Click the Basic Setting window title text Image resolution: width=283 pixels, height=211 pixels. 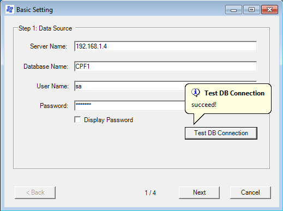pyautogui.click(x=34, y=10)
